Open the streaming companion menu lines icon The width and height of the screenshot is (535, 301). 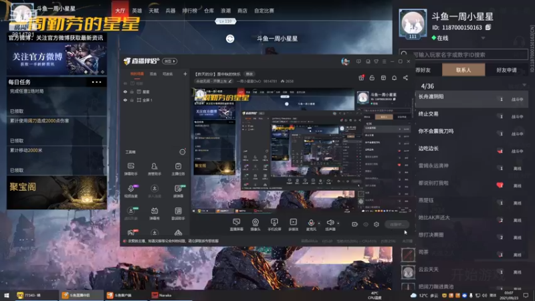coord(384,62)
